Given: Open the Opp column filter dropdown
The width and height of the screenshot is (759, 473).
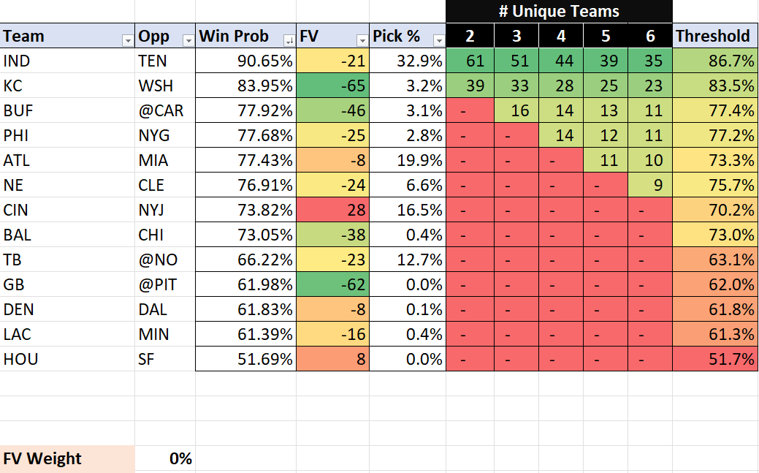Looking at the screenshot, I should 188,39.
